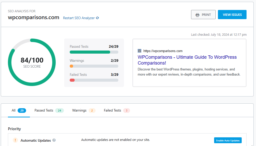Viewport: 256px width, 146px height.
Task: Click the wpcomparisons.com favicon in search preview
Action: (139, 51)
